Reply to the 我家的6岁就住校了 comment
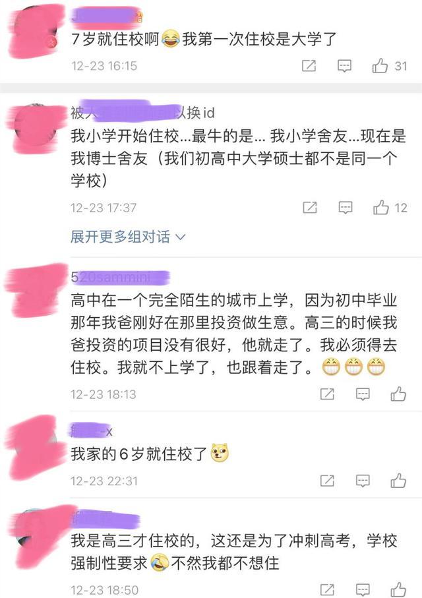Viewport: 422px width, 598px height. click(363, 481)
